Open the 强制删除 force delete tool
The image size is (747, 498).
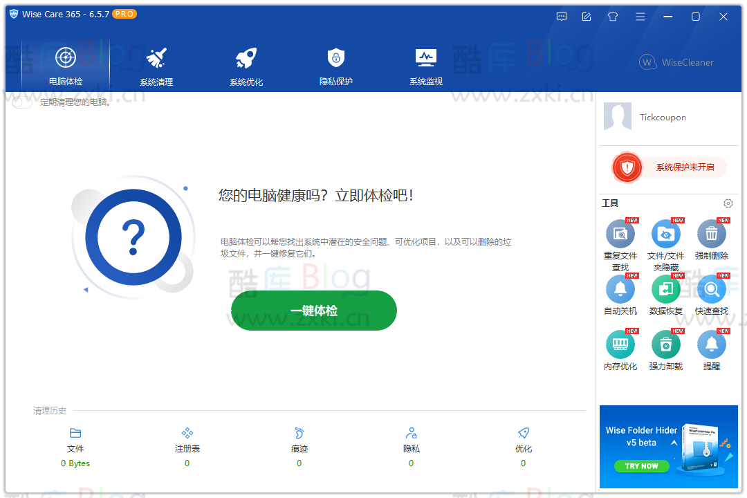711,234
